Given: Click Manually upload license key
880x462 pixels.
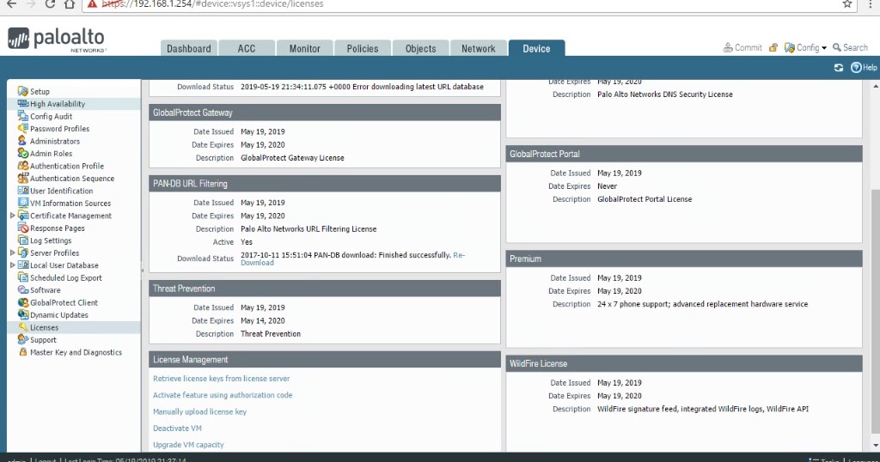Looking at the screenshot, I should (x=199, y=411).
